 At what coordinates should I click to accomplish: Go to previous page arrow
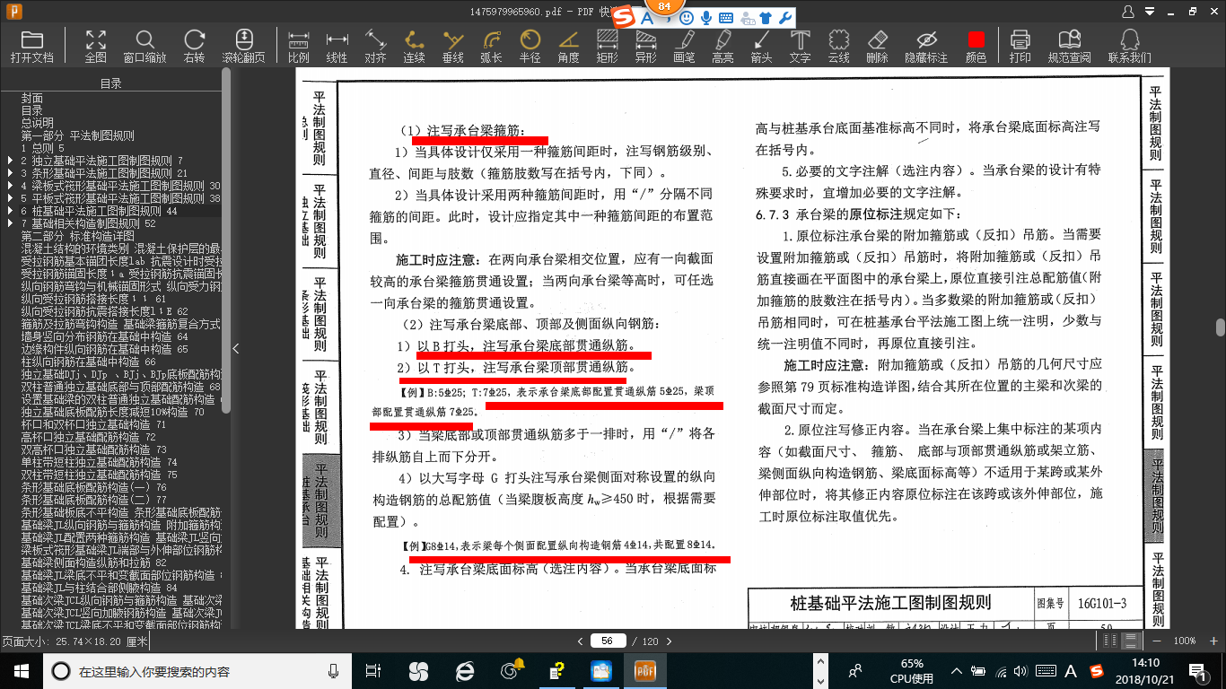[x=582, y=641]
